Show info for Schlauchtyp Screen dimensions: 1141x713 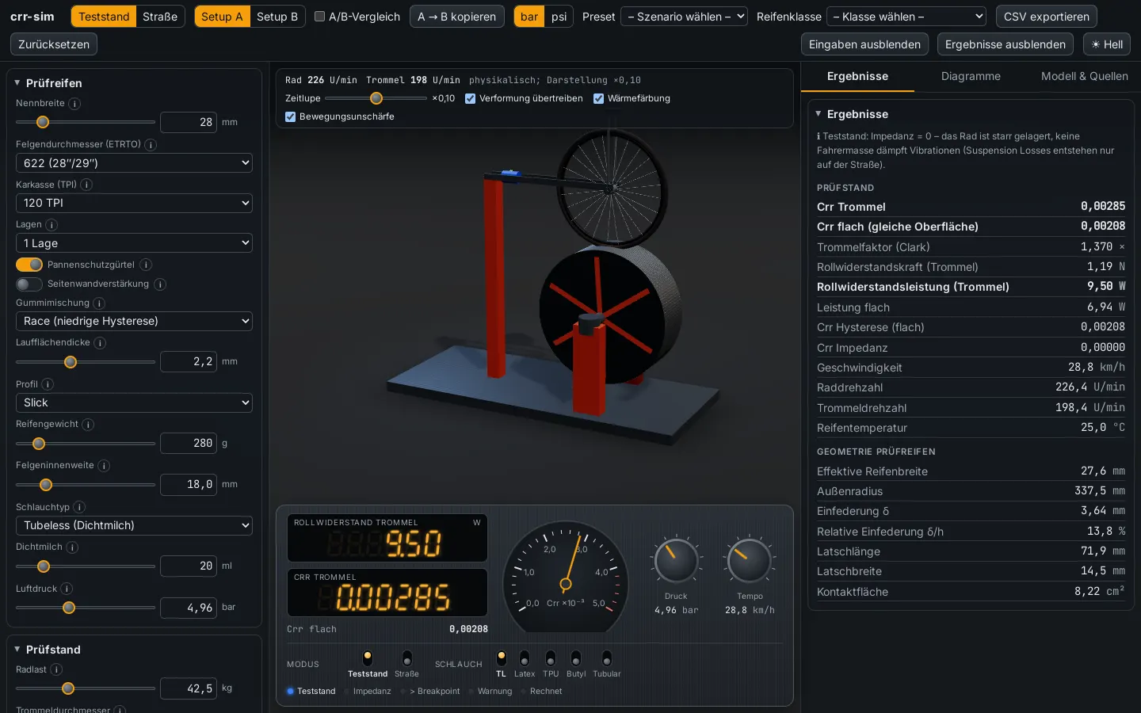point(79,507)
